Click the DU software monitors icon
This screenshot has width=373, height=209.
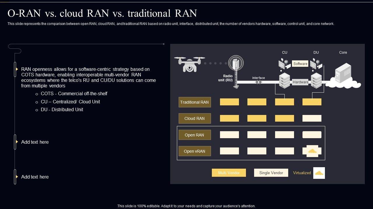click(316, 64)
